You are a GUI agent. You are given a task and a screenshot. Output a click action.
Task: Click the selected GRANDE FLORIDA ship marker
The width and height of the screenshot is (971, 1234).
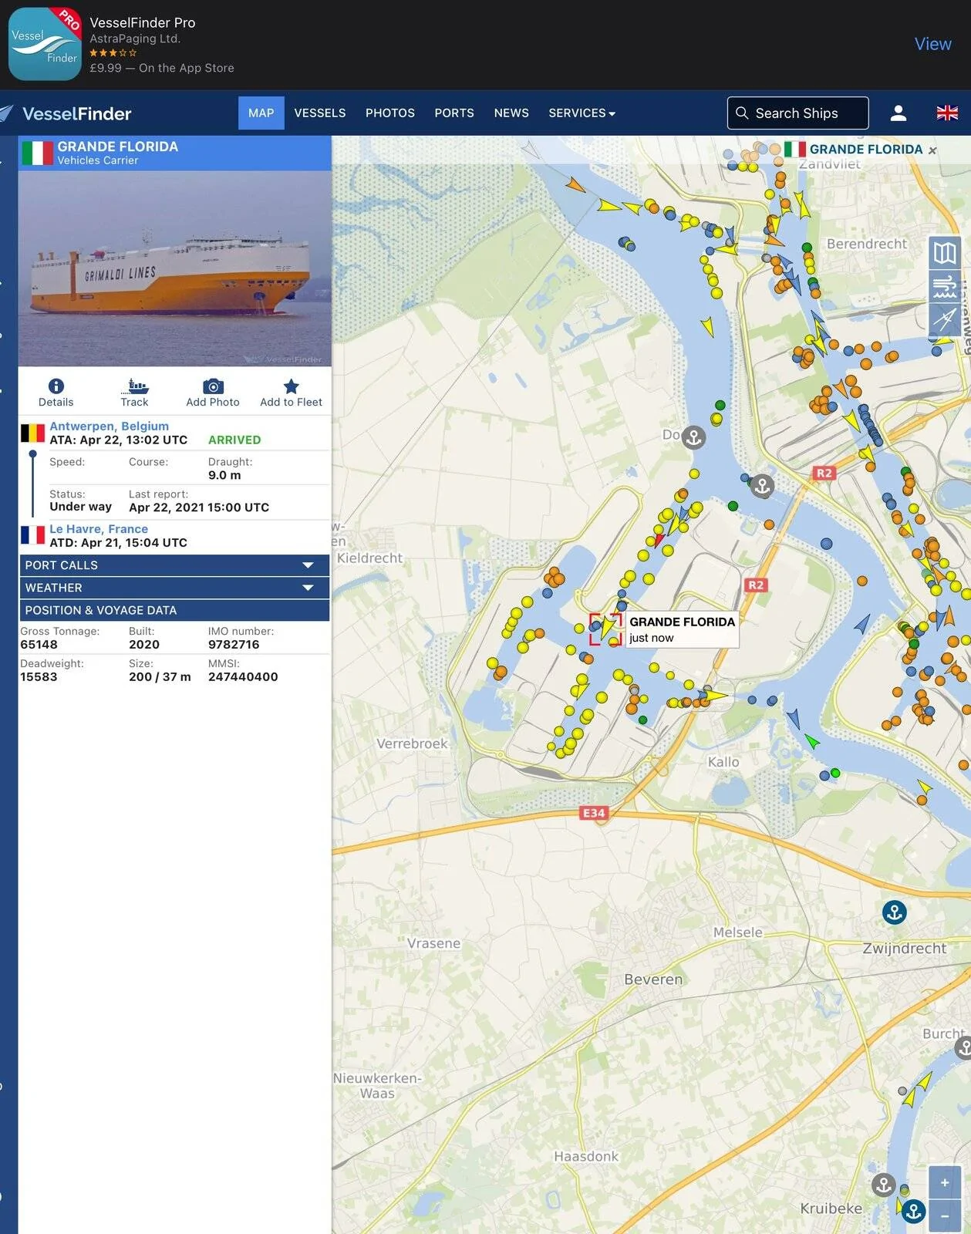coord(606,629)
